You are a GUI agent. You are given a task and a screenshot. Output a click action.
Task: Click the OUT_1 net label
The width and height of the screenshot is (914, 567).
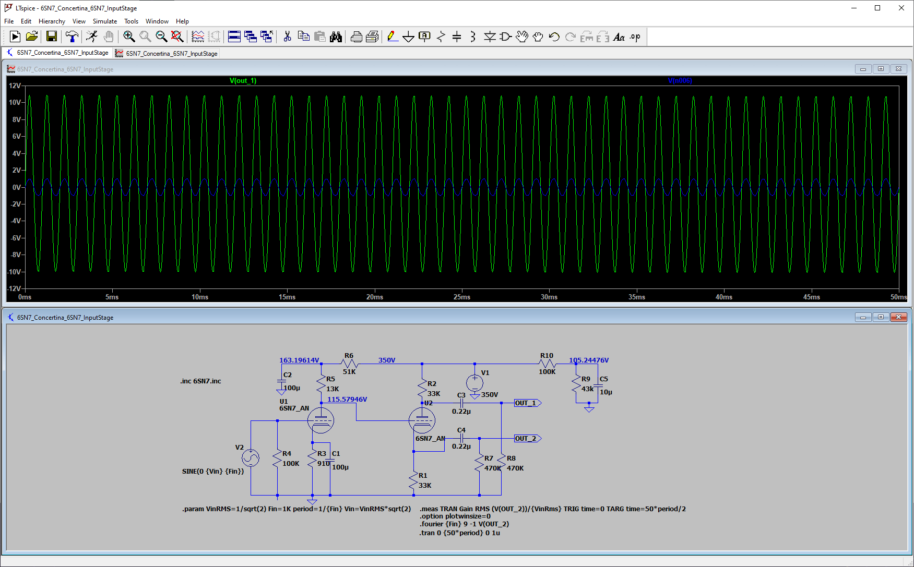[x=528, y=403]
